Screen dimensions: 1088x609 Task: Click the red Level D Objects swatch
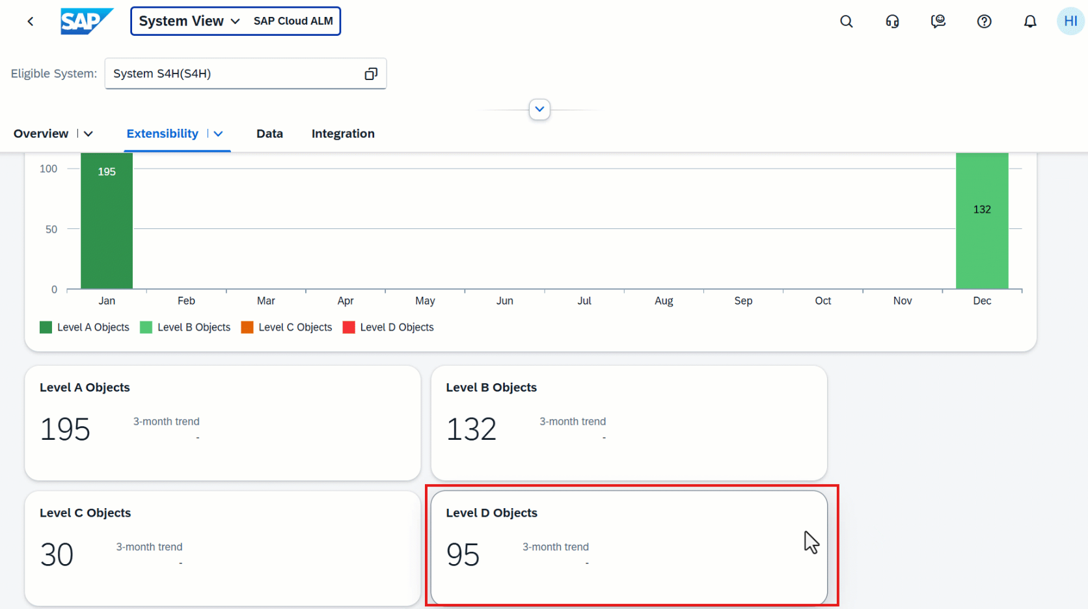pyautogui.click(x=349, y=327)
